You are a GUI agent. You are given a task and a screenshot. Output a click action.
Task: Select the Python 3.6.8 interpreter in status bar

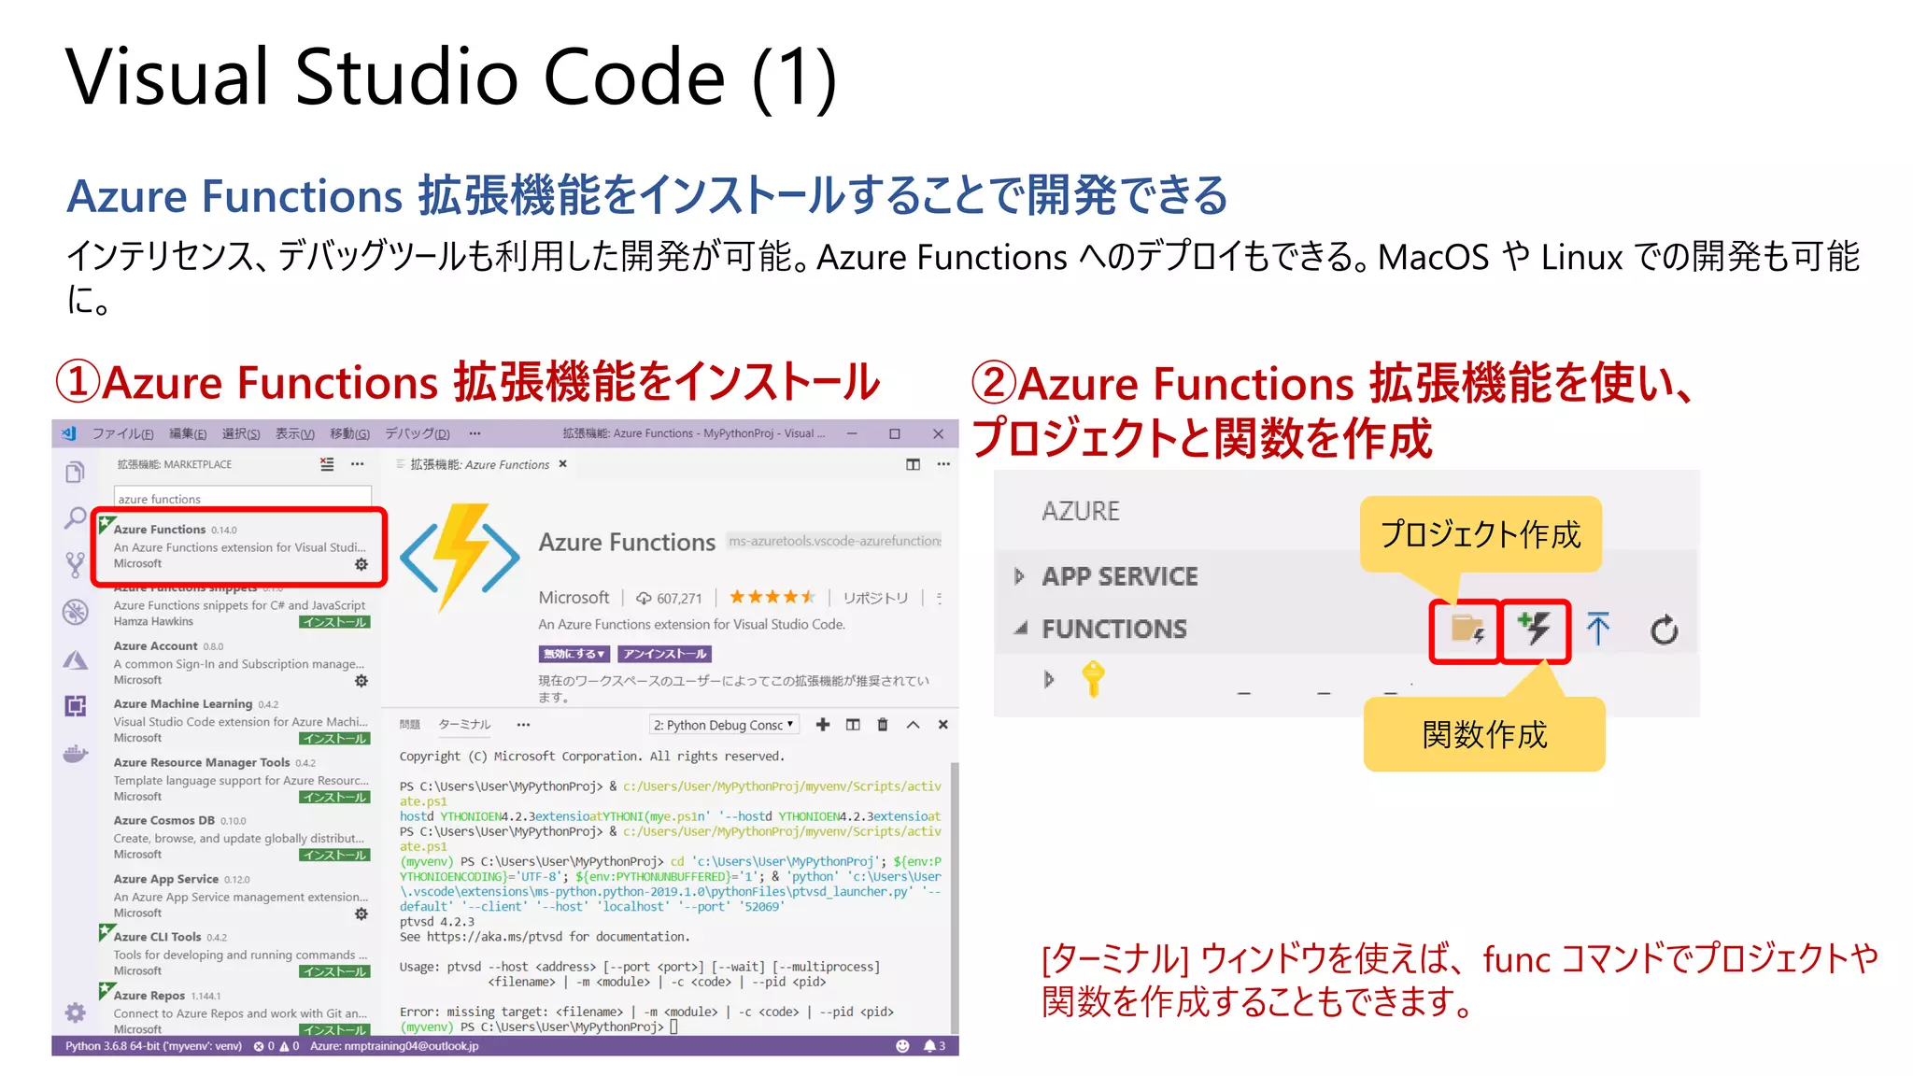coord(153,1046)
